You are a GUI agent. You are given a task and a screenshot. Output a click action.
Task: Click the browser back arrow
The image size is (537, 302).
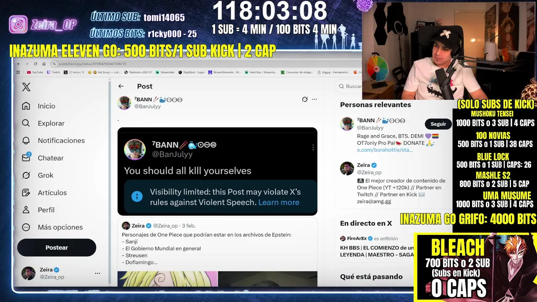pyautogui.click(x=18, y=64)
